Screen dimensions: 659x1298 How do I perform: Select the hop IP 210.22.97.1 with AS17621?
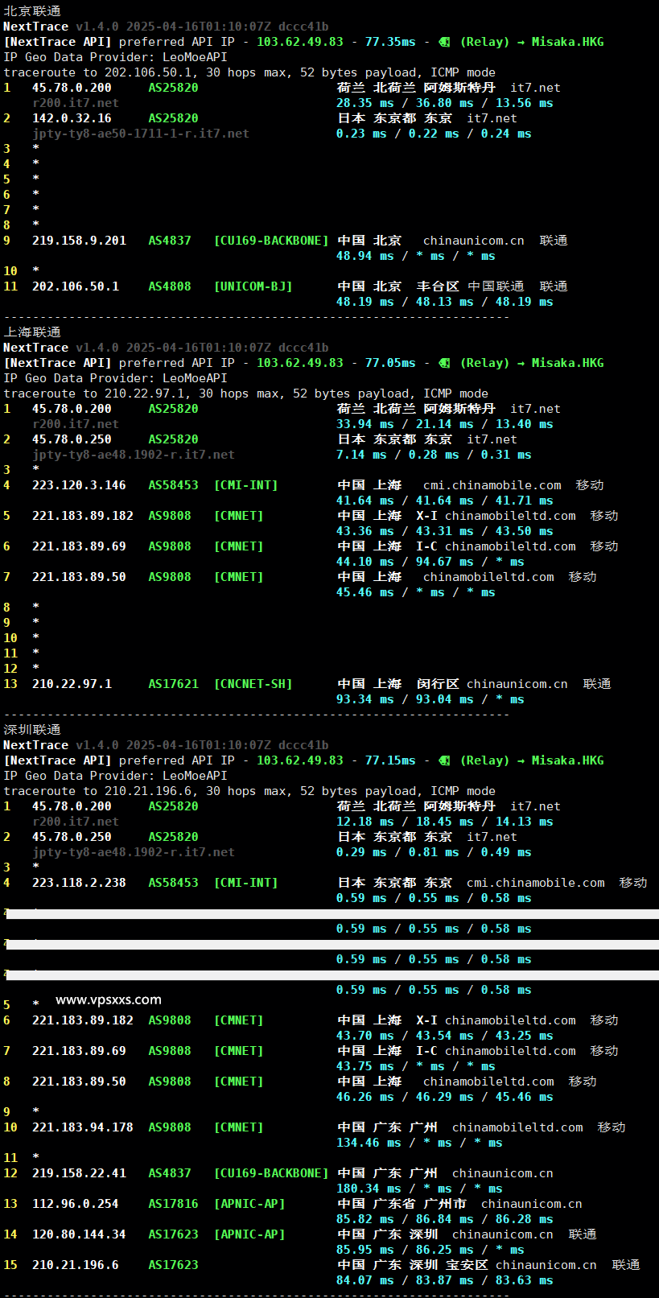(x=72, y=684)
